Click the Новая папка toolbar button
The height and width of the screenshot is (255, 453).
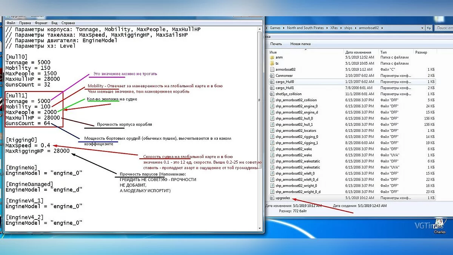click(300, 44)
